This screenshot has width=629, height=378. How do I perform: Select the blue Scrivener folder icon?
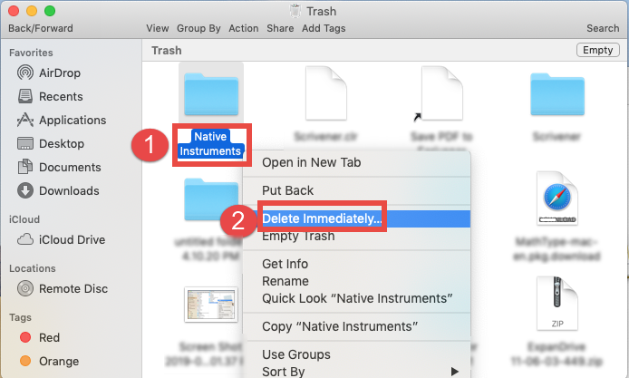pos(557,94)
